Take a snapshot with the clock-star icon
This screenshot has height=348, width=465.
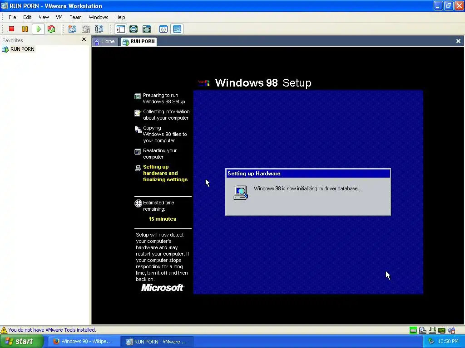coord(72,29)
